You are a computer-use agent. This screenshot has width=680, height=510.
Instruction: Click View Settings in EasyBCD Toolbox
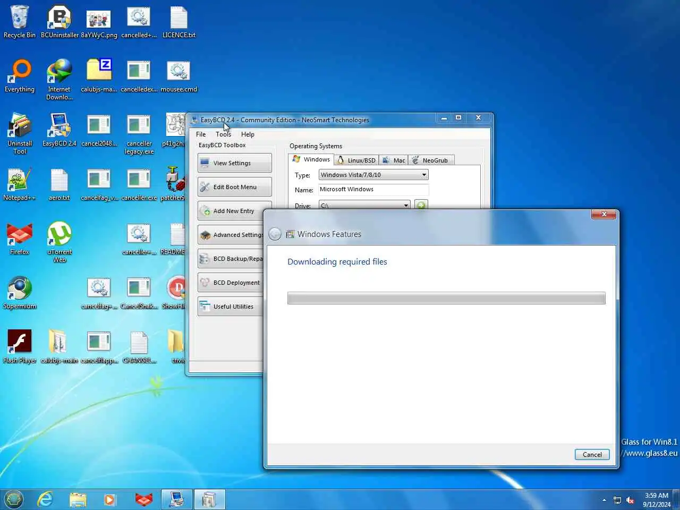(x=234, y=163)
